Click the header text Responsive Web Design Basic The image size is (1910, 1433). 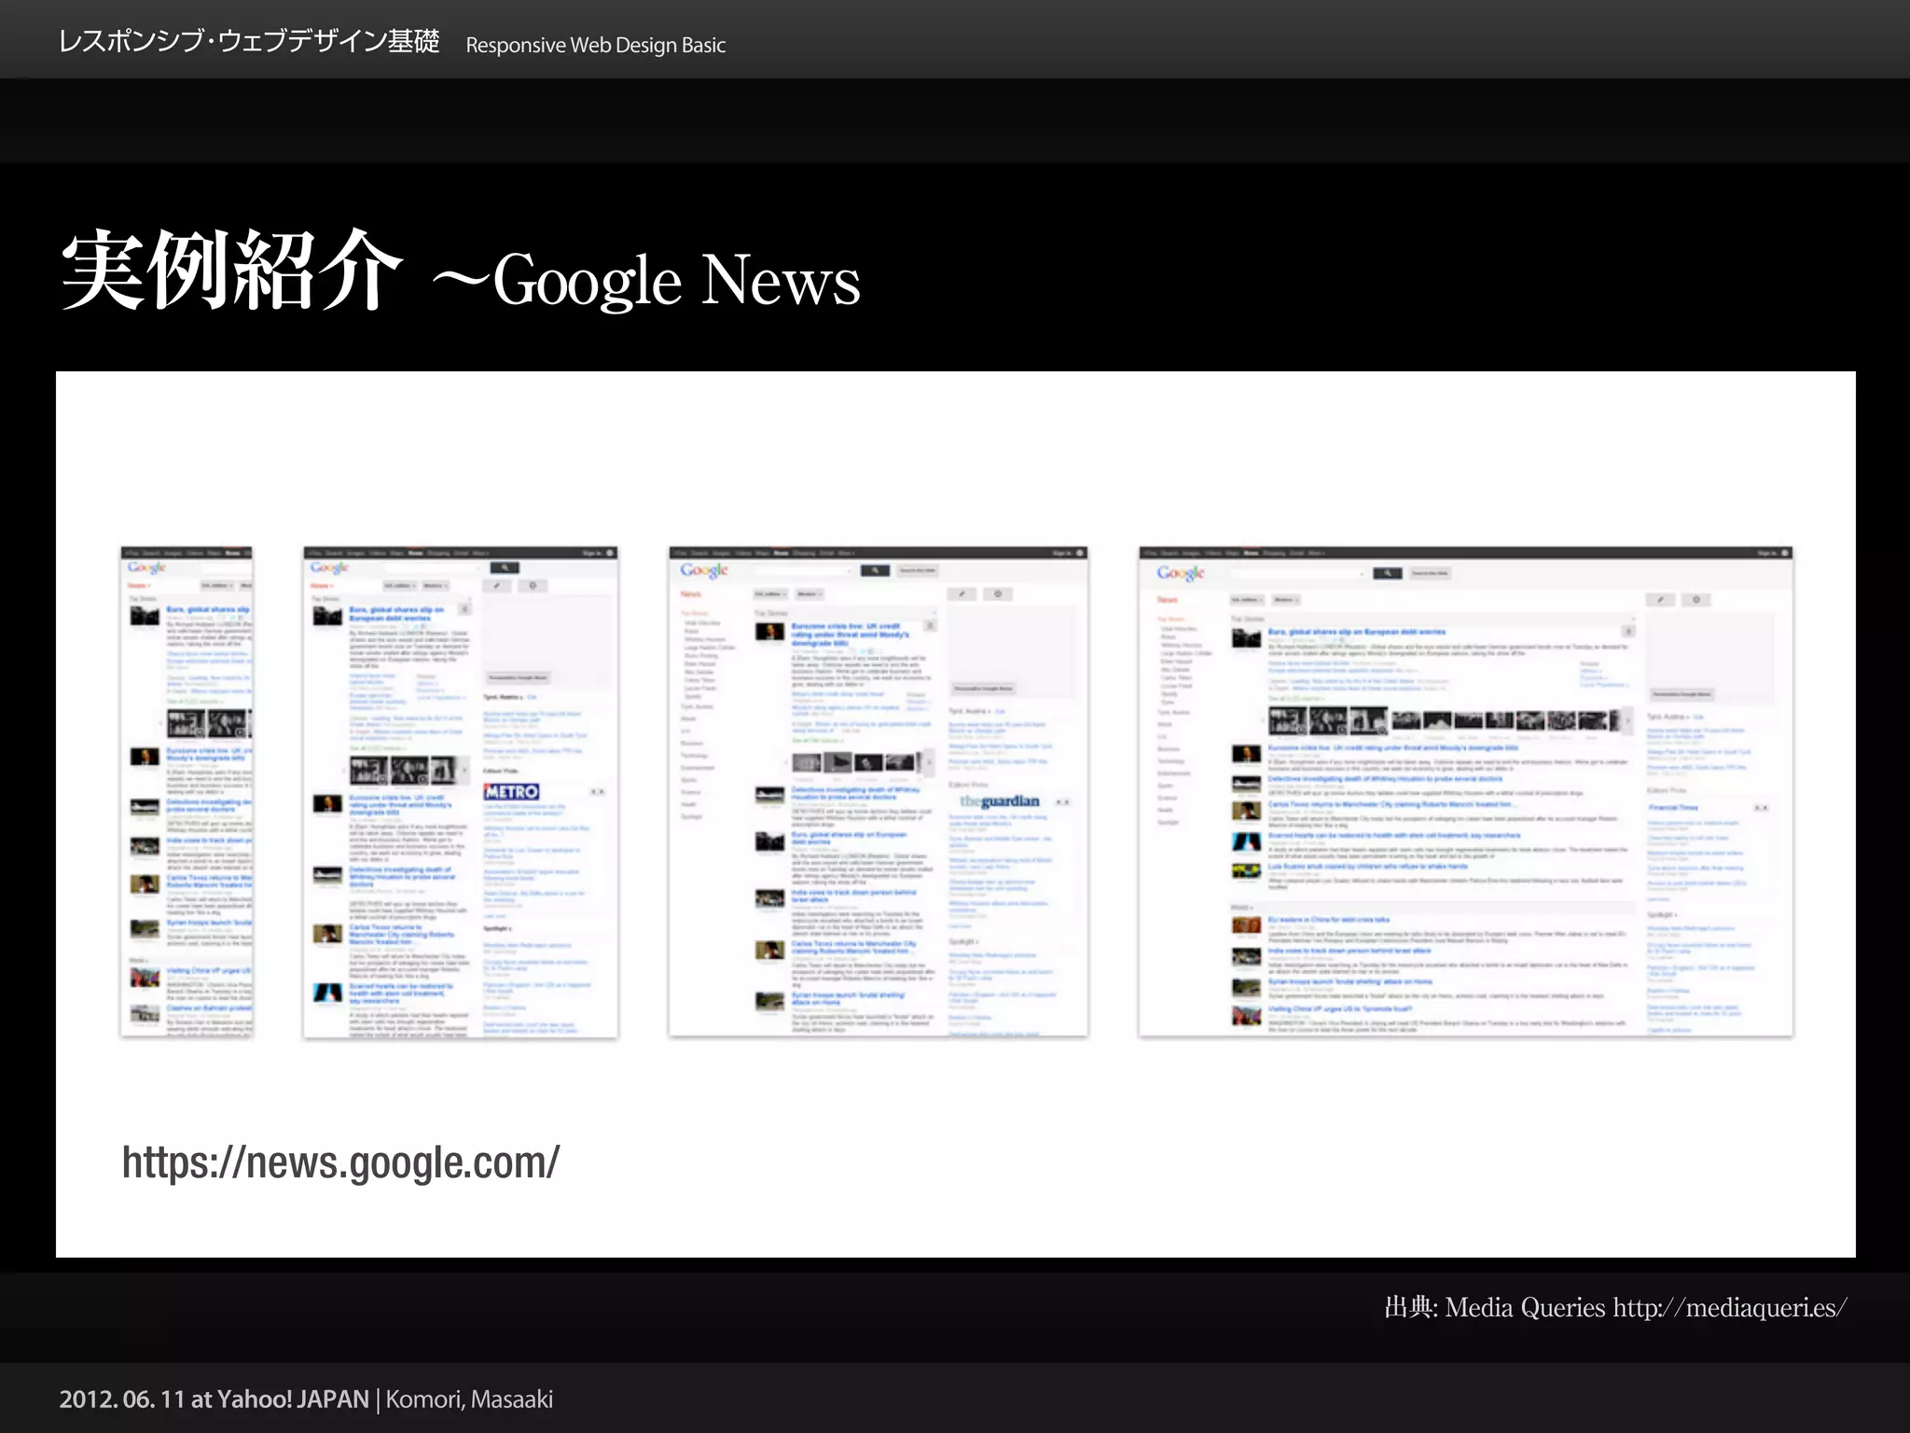pyautogui.click(x=596, y=45)
